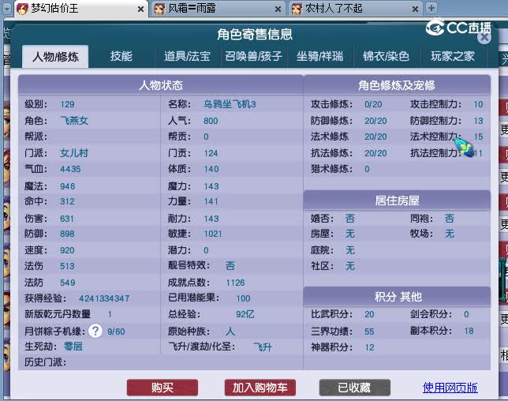Click the question mark help icon beside 月饼粽子机缘
Screen dimensions: 508x401
click(x=95, y=331)
